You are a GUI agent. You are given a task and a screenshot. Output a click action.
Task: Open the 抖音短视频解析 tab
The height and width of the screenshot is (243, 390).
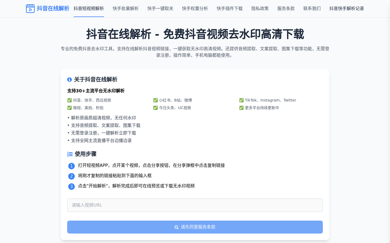pos(89,9)
